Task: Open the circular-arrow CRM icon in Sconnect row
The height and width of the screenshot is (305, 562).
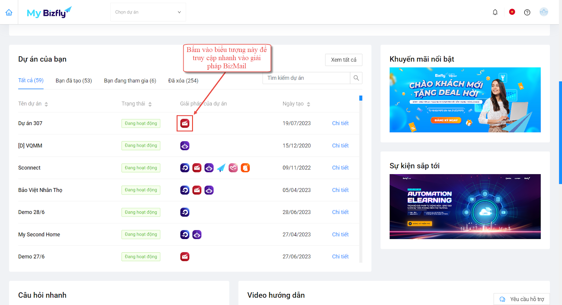Action: tap(185, 168)
